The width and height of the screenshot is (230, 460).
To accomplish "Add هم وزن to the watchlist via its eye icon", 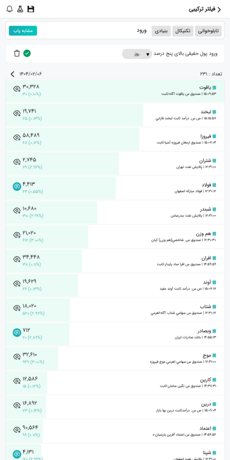I will (x=17, y=235).
